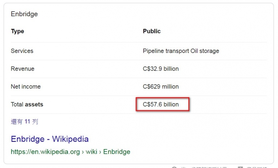Viewport: 278px width, 168px height.
Task: Select the Net income row label
Action: [25, 87]
